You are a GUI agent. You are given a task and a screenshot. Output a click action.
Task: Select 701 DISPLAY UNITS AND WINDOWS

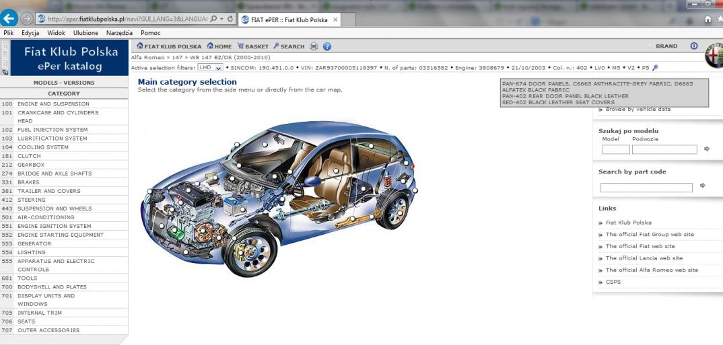click(x=64, y=300)
